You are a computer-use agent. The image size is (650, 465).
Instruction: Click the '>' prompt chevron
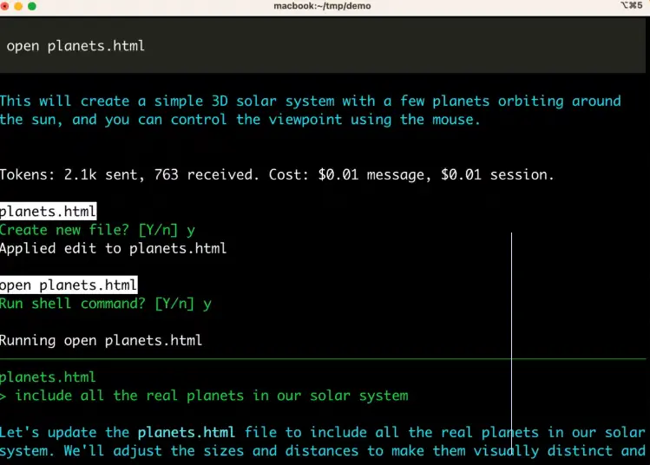[x=3, y=396]
